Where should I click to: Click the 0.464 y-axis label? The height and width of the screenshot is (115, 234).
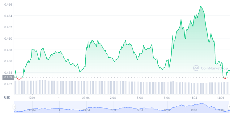pyautogui.click(x=8, y=16)
